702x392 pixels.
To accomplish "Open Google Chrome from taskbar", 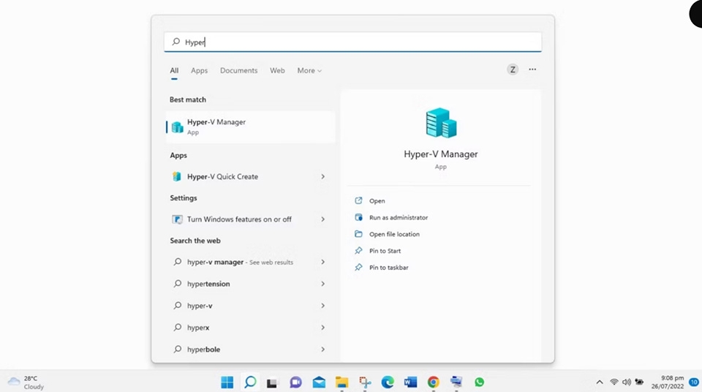I will click(434, 382).
